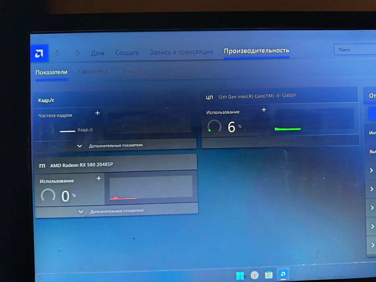Image resolution: width=376 pixels, height=282 pixels.
Task: Expand Дополнительные показатели under Кадр./с
Action: pyautogui.click(x=115, y=145)
